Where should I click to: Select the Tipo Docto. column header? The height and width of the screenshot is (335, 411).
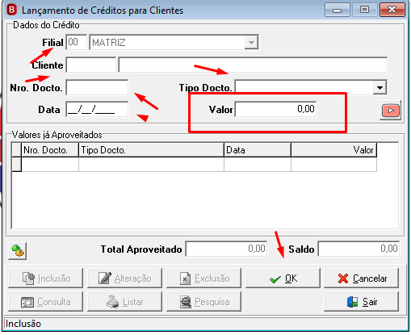tap(151, 150)
